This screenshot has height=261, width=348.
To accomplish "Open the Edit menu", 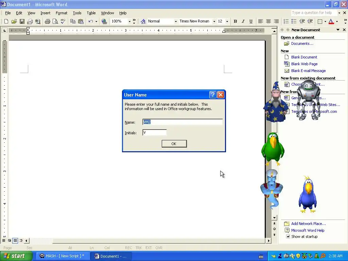I will [x=19, y=13].
